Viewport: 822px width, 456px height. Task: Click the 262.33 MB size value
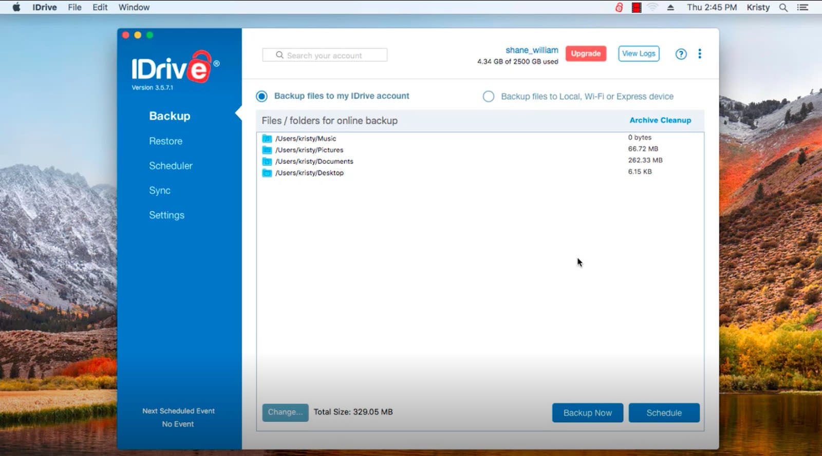[645, 160]
